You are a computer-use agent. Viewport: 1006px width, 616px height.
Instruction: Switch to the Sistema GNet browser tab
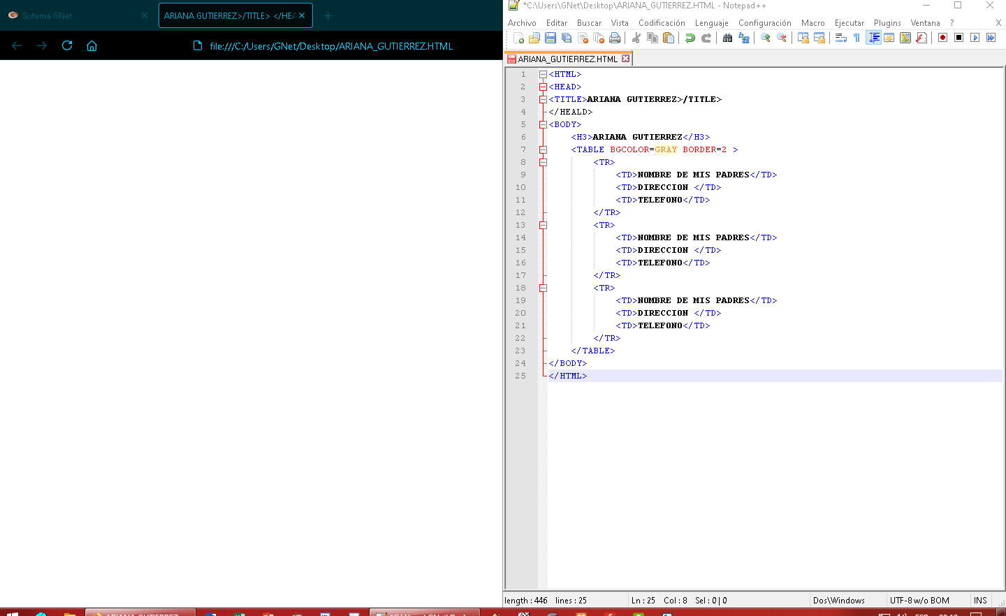(x=77, y=15)
